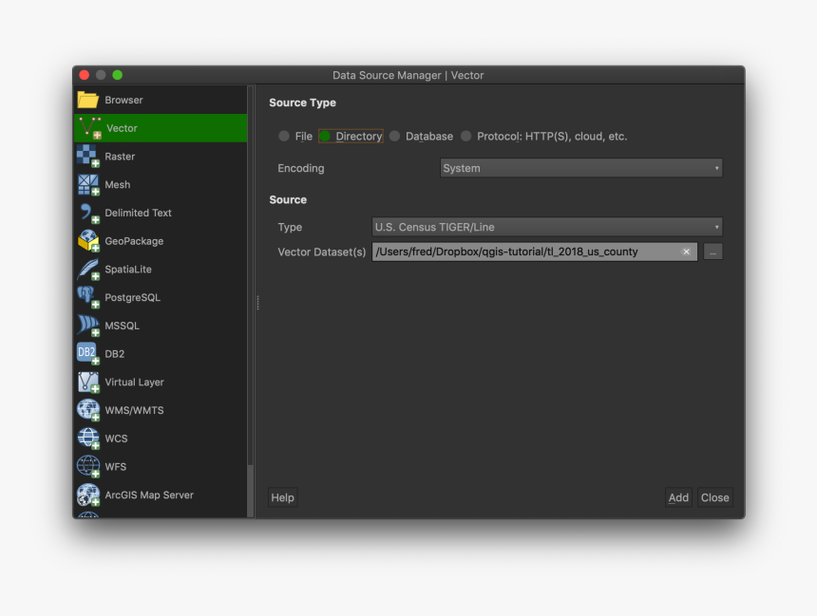The height and width of the screenshot is (616, 817).
Task: Click the panel splitter handle dots
Action: pyautogui.click(x=257, y=302)
